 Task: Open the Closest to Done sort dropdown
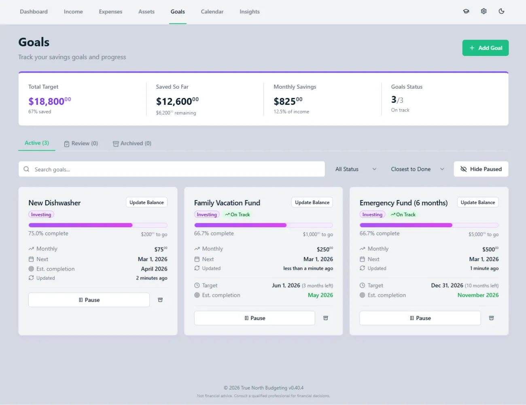point(417,169)
